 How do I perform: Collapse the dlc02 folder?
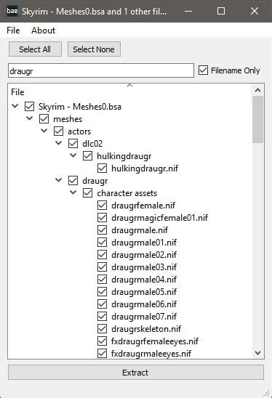point(59,143)
